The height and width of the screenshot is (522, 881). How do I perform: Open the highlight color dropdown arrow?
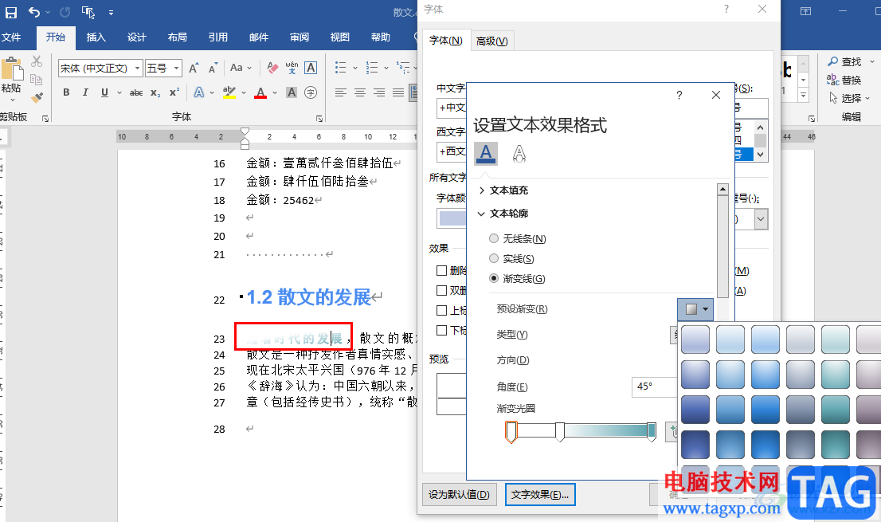tap(244, 92)
